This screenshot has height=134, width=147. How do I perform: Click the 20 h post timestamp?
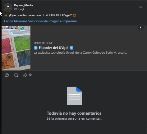(17, 9)
